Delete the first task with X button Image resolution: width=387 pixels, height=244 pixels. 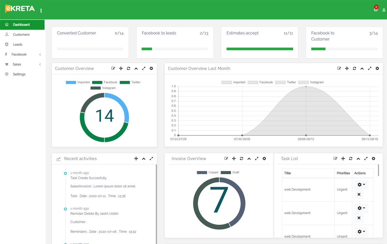click(359, 195)
